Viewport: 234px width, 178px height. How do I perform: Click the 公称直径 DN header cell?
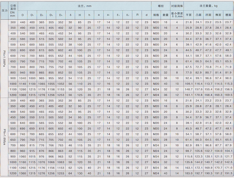coord(13,10)
